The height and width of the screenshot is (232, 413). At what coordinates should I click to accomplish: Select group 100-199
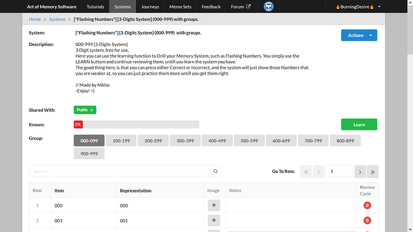point(121,141)
